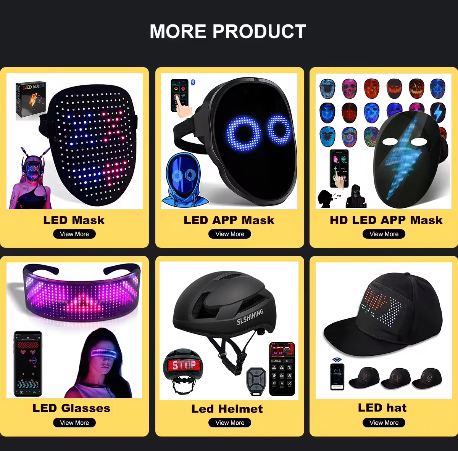
Task: Open the LED hat product image
Action: click(384, 330)
